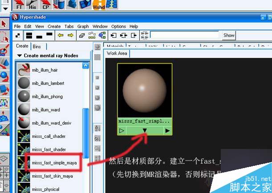Clear the graph with eraser icon
This screenshot has width=272, height=193.
pyautogui.click(x=82, y=36)
